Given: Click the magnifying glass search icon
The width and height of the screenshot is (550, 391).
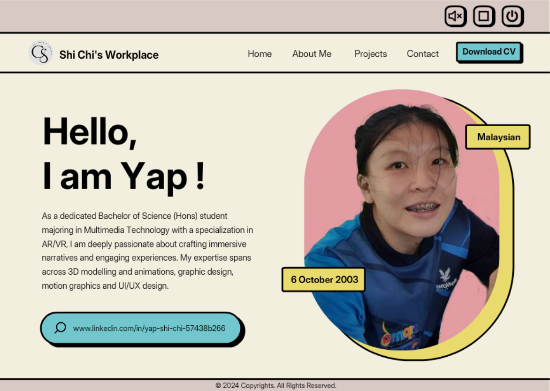Looking at the screenshot, I should coord(60,328).
